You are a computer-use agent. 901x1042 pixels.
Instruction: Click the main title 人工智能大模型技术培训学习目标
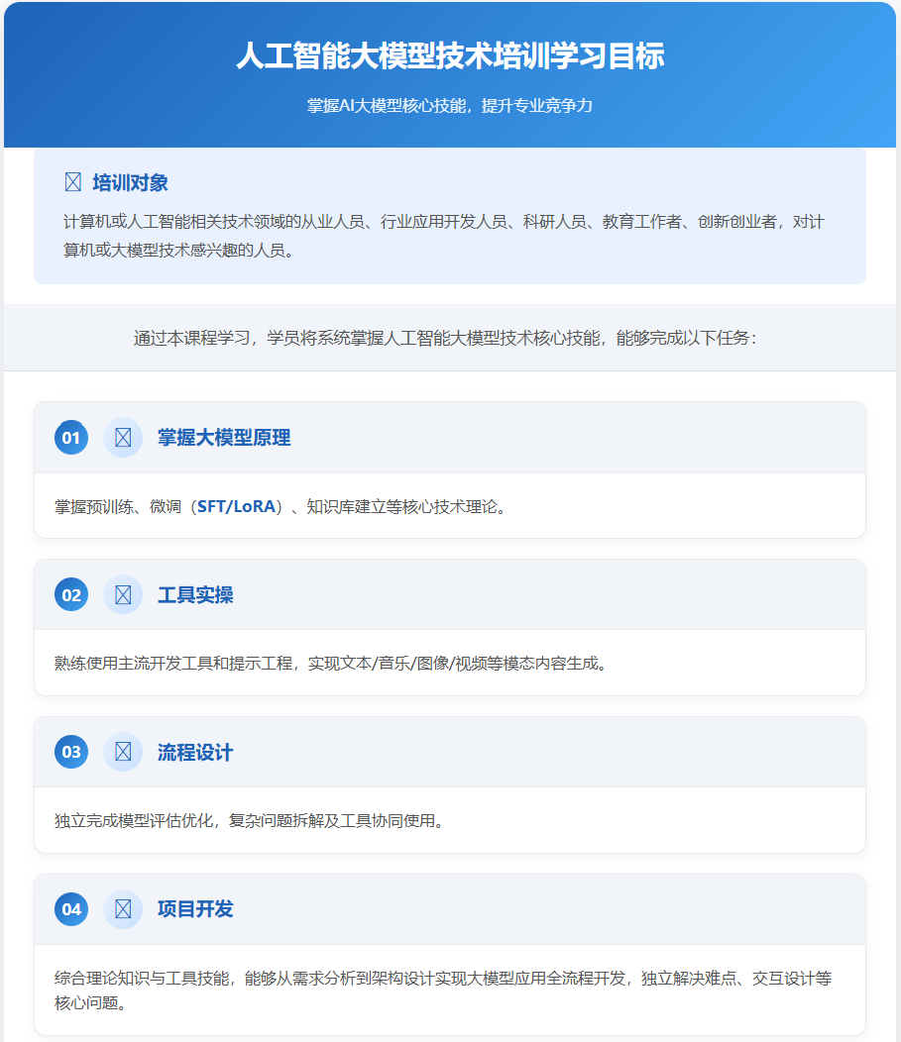click(450, 55)
